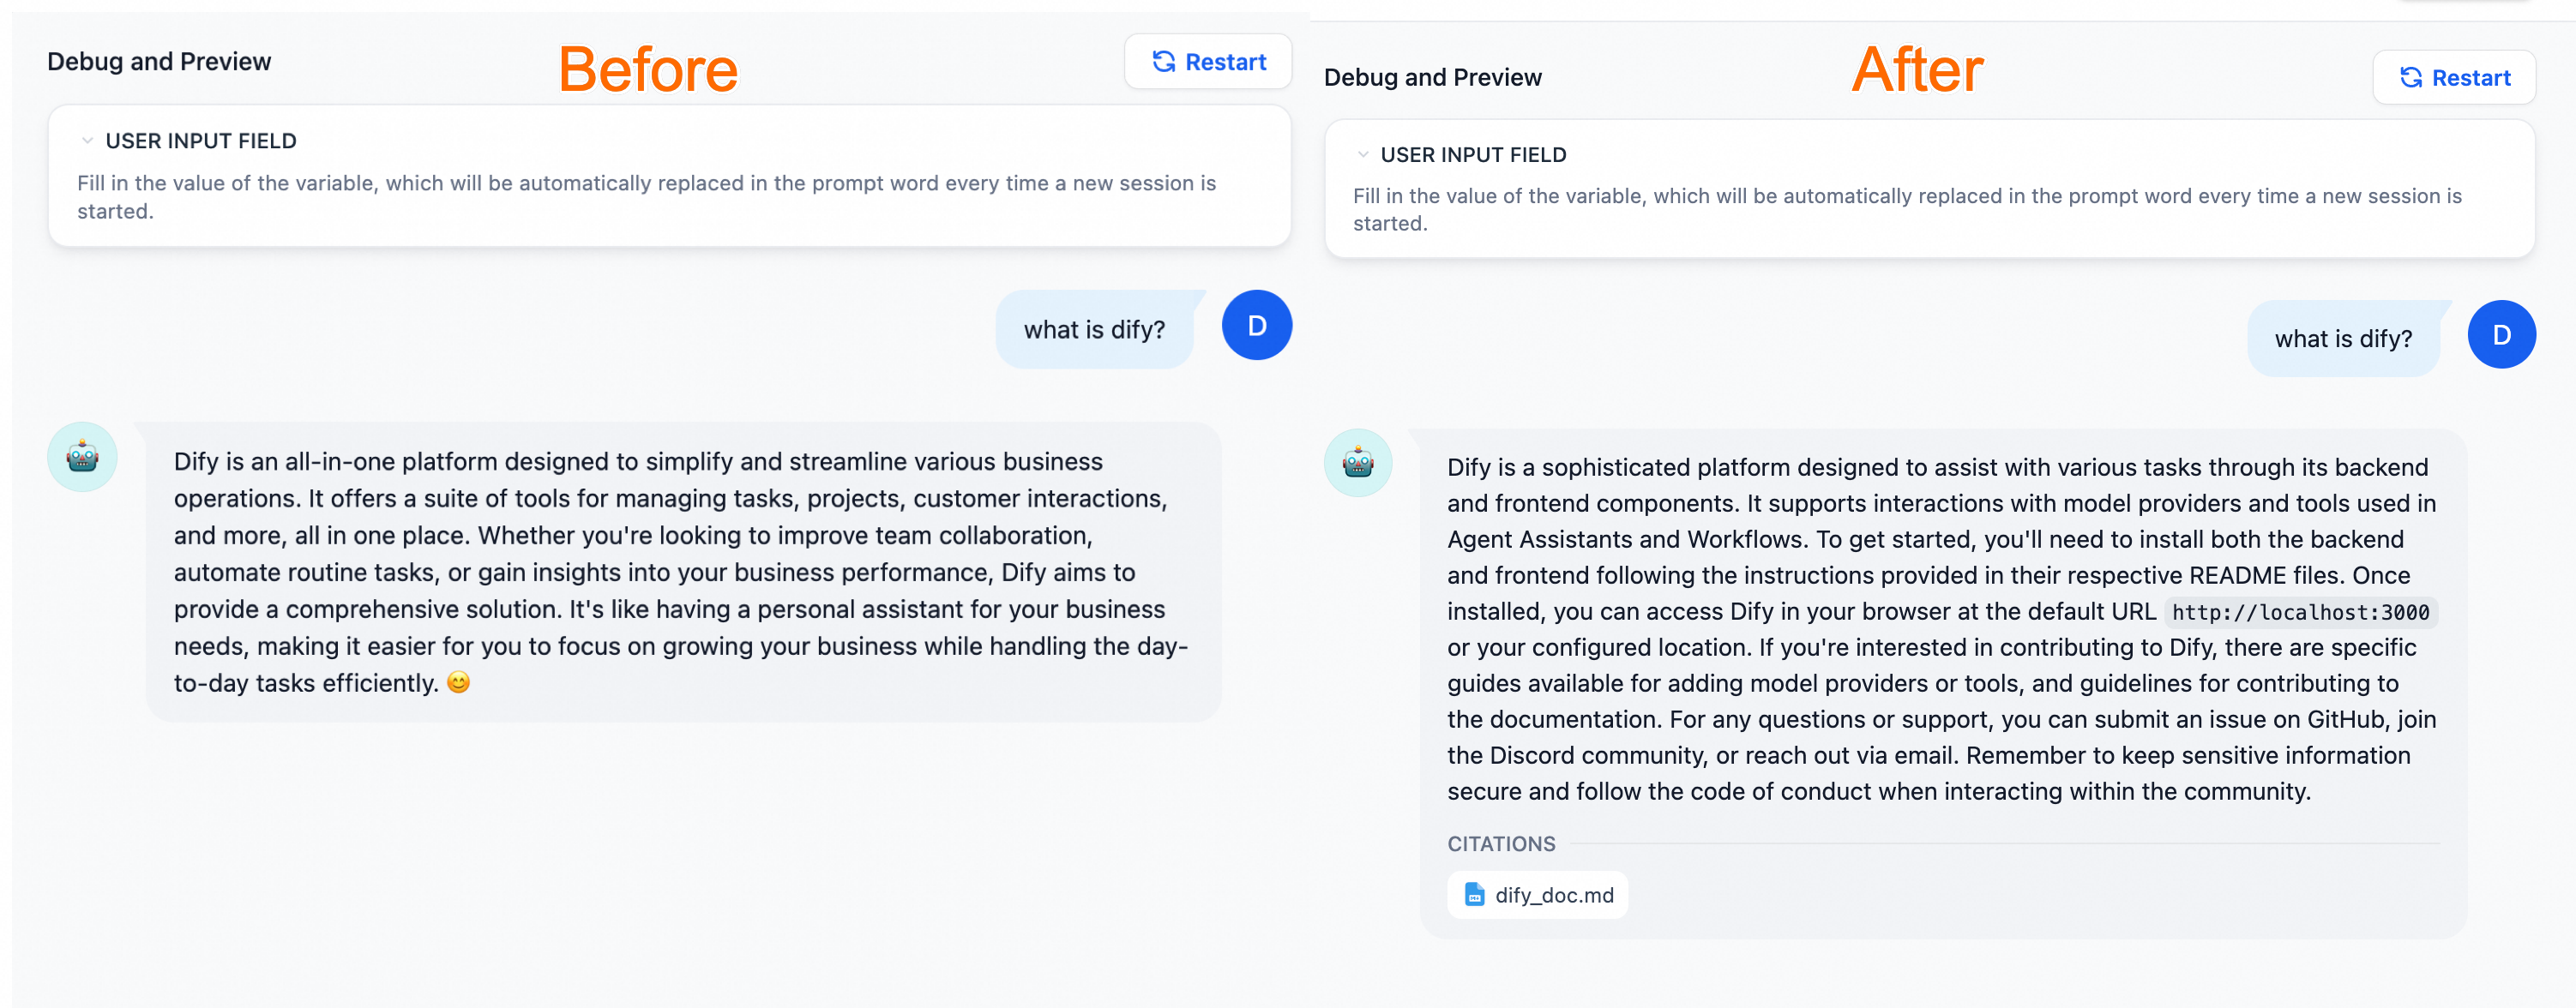Click the refresh icon in Before Restart button
2576x1008 pixels.
coord(1163,62)
